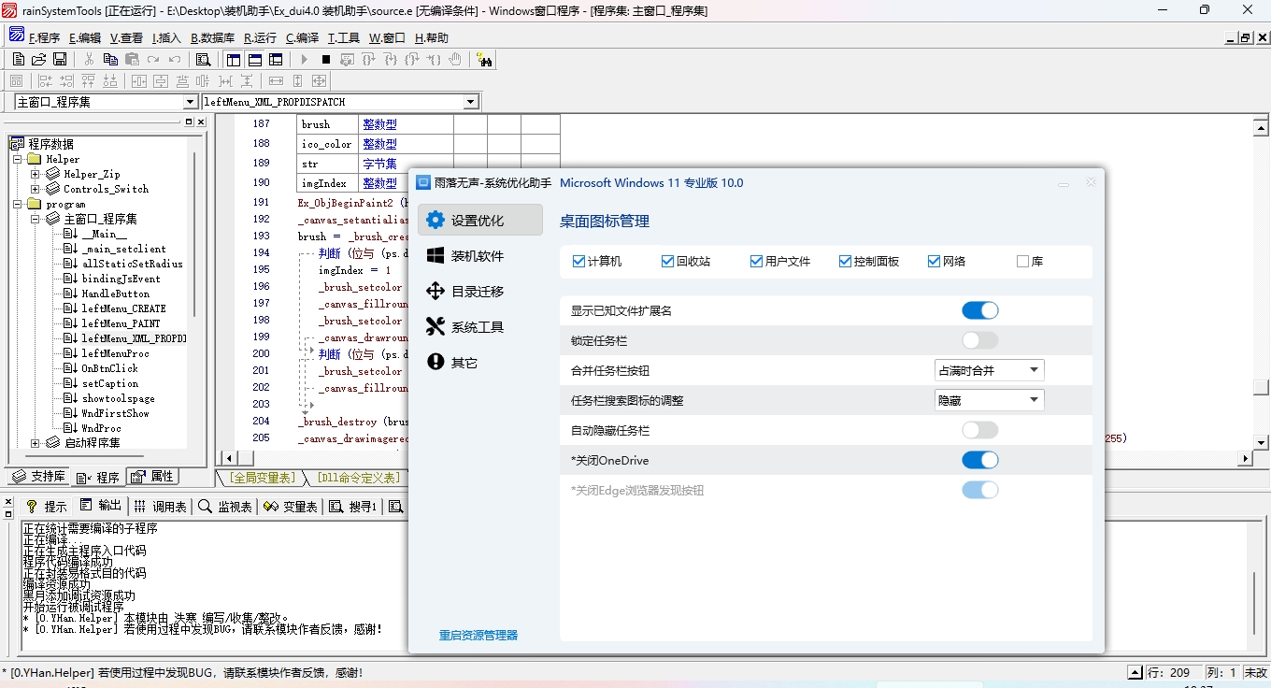This screenshot has height=688, width=1271.
Task: Click the Save toolbar icon
Action: 60,59
